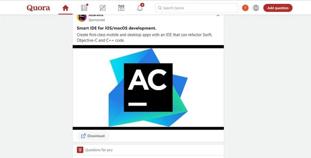The width and height of the screenshot is (311, 158).
Task: Click the Add question button
Action: [278, 8]
